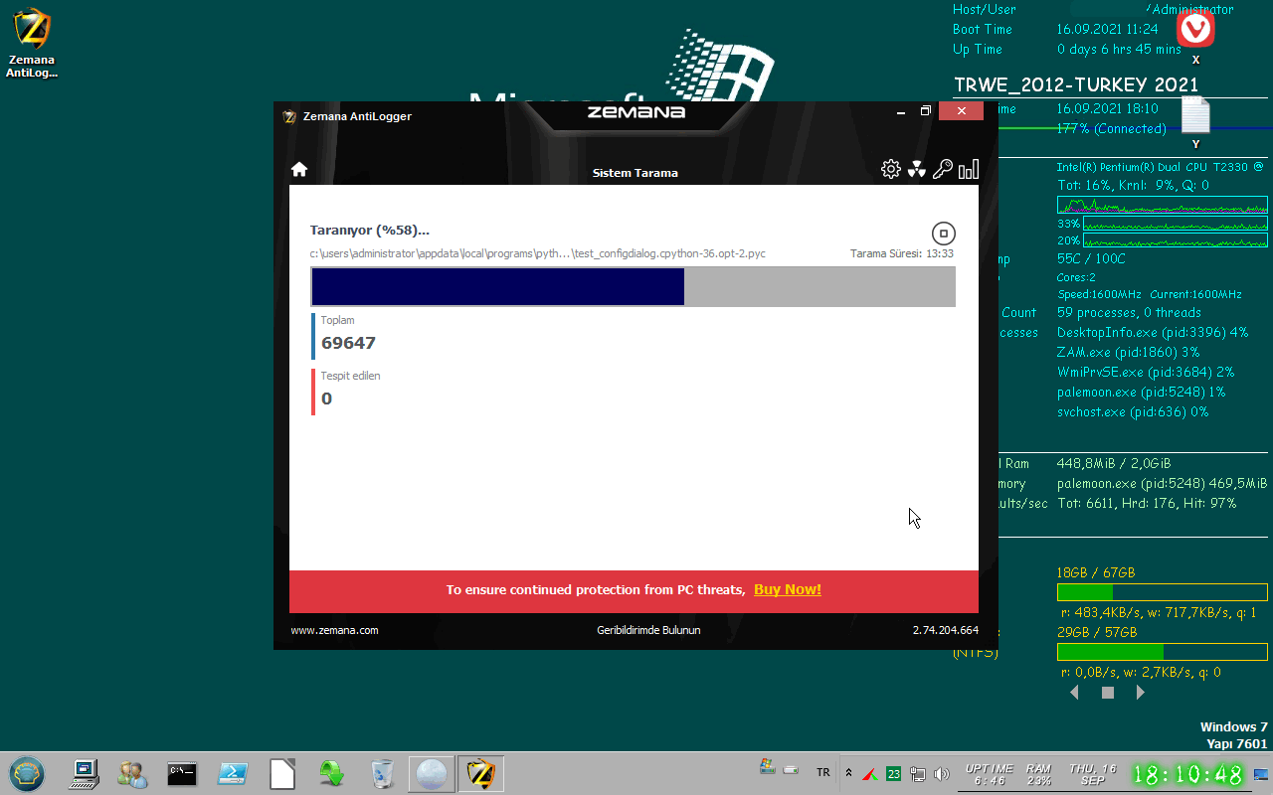Open the statistics bar chart icon
Image resolution: width=1273 pixels, height=795 pixels.
969,169
